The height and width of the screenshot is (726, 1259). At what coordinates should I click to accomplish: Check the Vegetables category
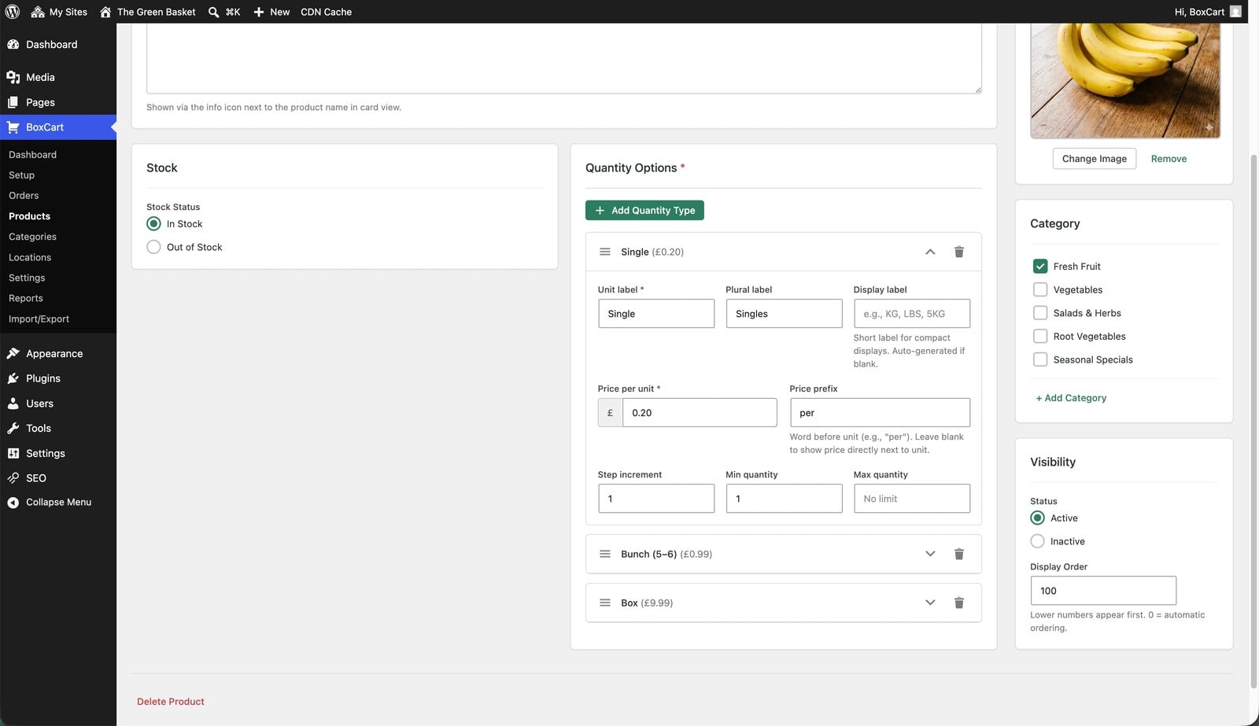click(x=1039, y=289)
